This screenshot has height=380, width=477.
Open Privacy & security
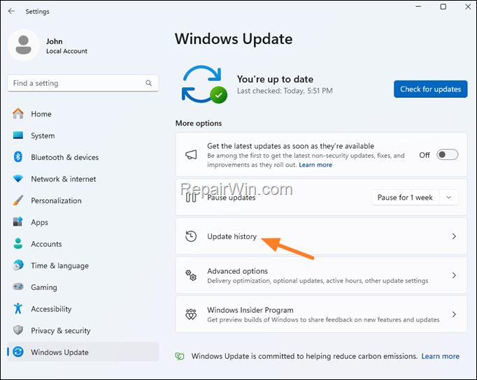(x=83, y=330)
